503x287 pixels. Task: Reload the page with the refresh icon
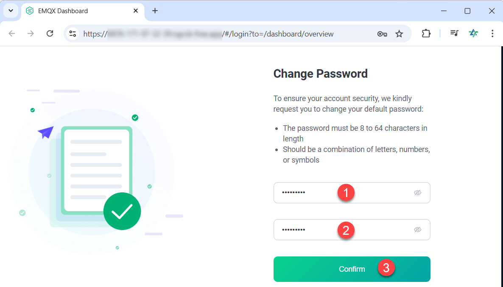(50, 34)
